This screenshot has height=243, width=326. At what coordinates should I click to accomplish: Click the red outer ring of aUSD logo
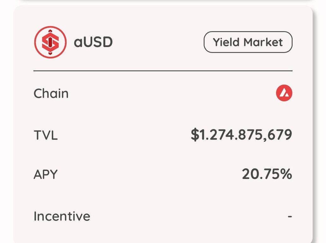[x=50, y=27]
